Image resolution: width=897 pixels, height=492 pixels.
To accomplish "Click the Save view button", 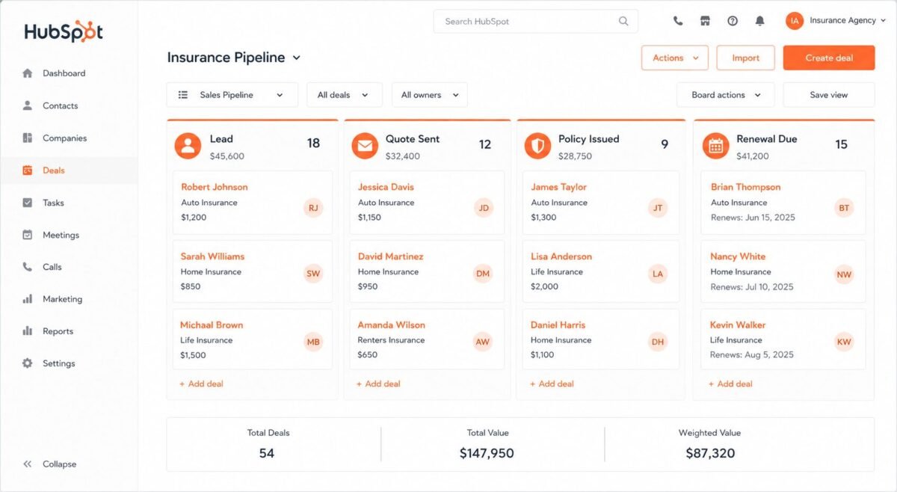I will (x=829, y=95).
